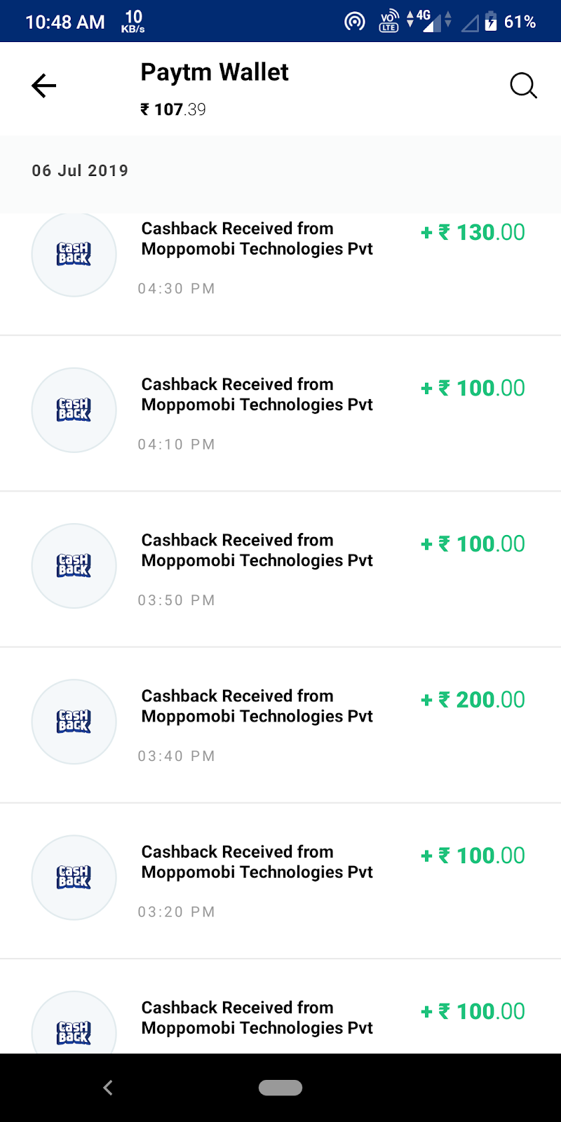The width and height of the screenshot is (561, 1122).
Task: Tap the 06 Jul 2019 date header
Action: pos(80,170)
